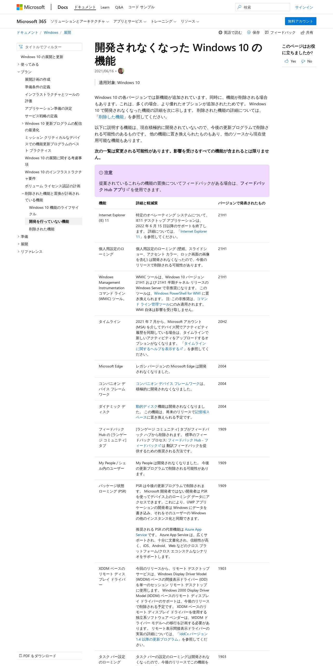Open the トレーニング dropdown
Screen dimensions: 333x666
163,21
